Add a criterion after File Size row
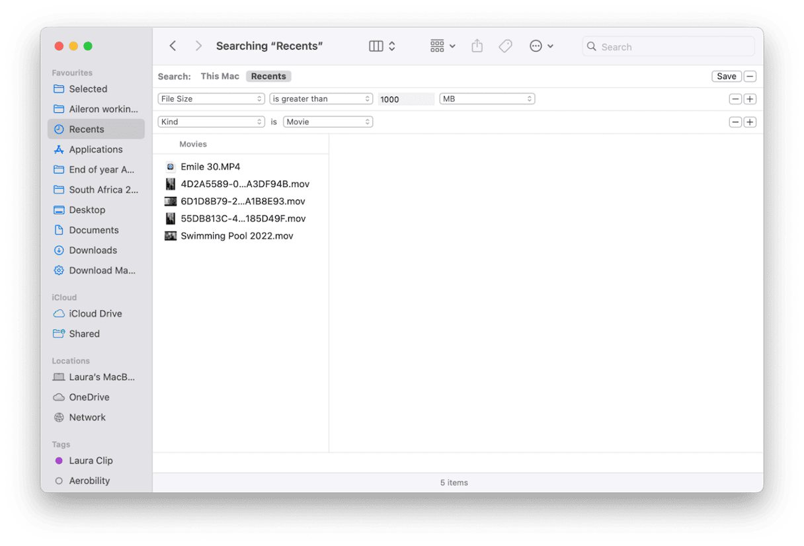 coord(750,99)
